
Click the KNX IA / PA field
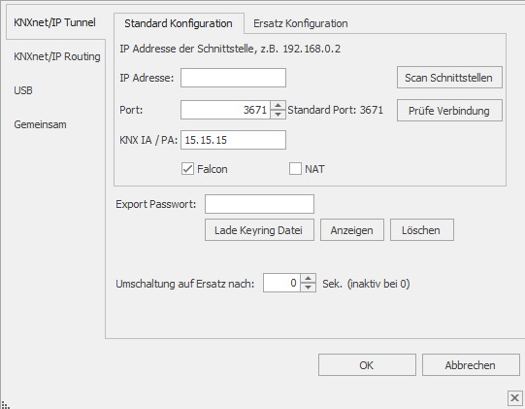pyautogui.click(x=233, y=140)
